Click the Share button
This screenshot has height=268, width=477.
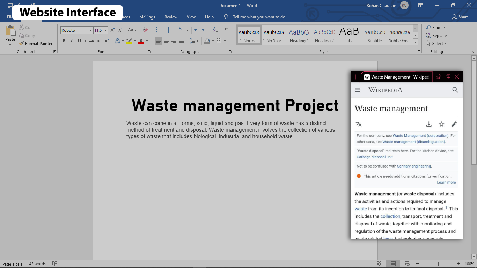(460, 17)
